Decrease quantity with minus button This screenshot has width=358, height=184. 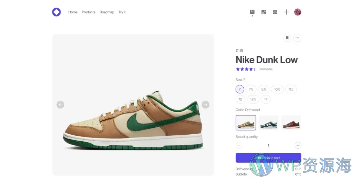(239, 146)
